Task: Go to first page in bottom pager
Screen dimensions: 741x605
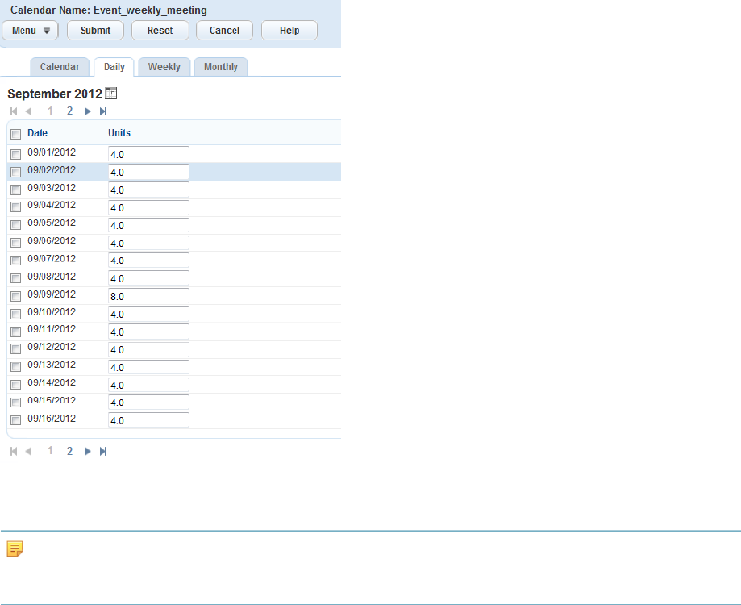Action: pos(14,452)
